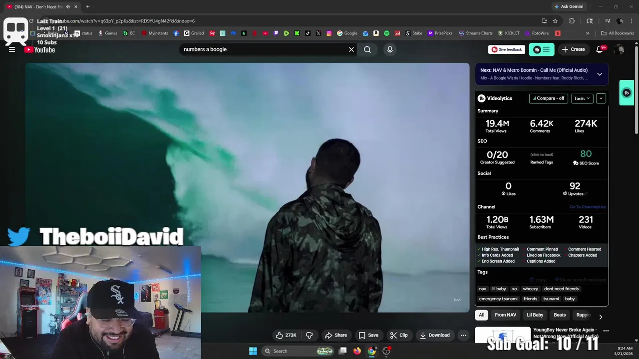Image resolution: width=639 pixels, height=359 pixels.
Task: Open the X (Twitter) bookmark icon
Action: point(319,33)
